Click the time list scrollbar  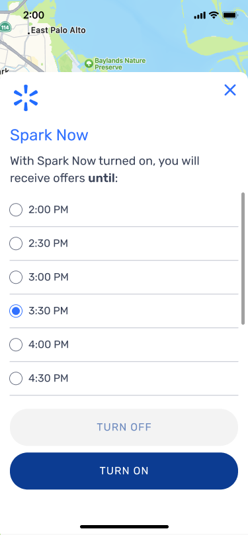click(243, 258)
